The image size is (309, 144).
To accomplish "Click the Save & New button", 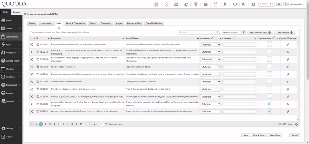I will pyautogui.click(x=275, y=135).
